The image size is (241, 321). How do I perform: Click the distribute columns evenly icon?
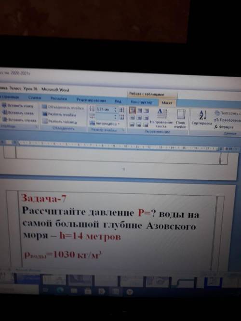[122, 117]
